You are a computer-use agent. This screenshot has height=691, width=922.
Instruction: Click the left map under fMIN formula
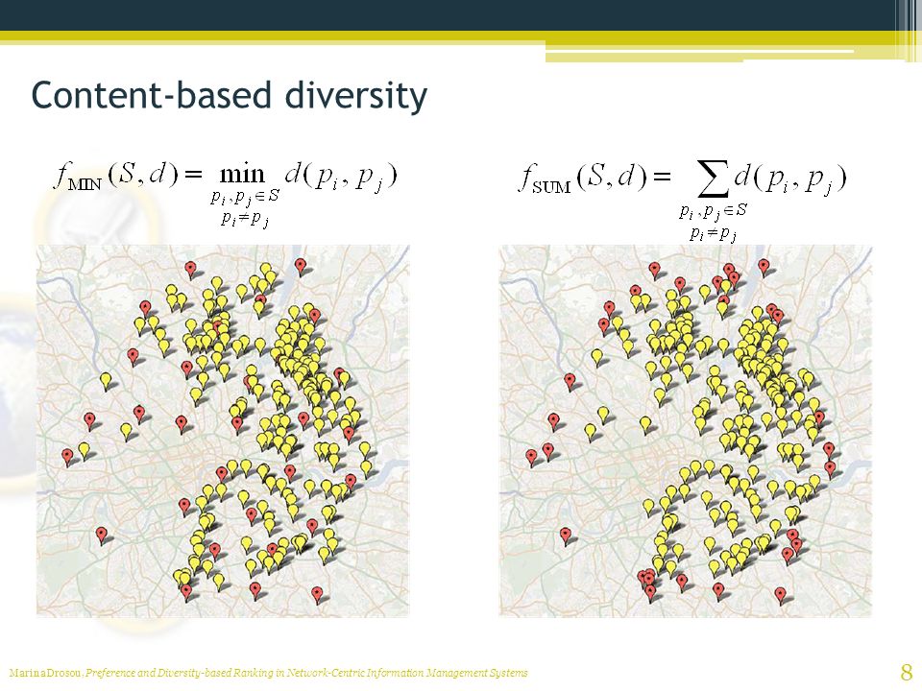click(223, 431)
